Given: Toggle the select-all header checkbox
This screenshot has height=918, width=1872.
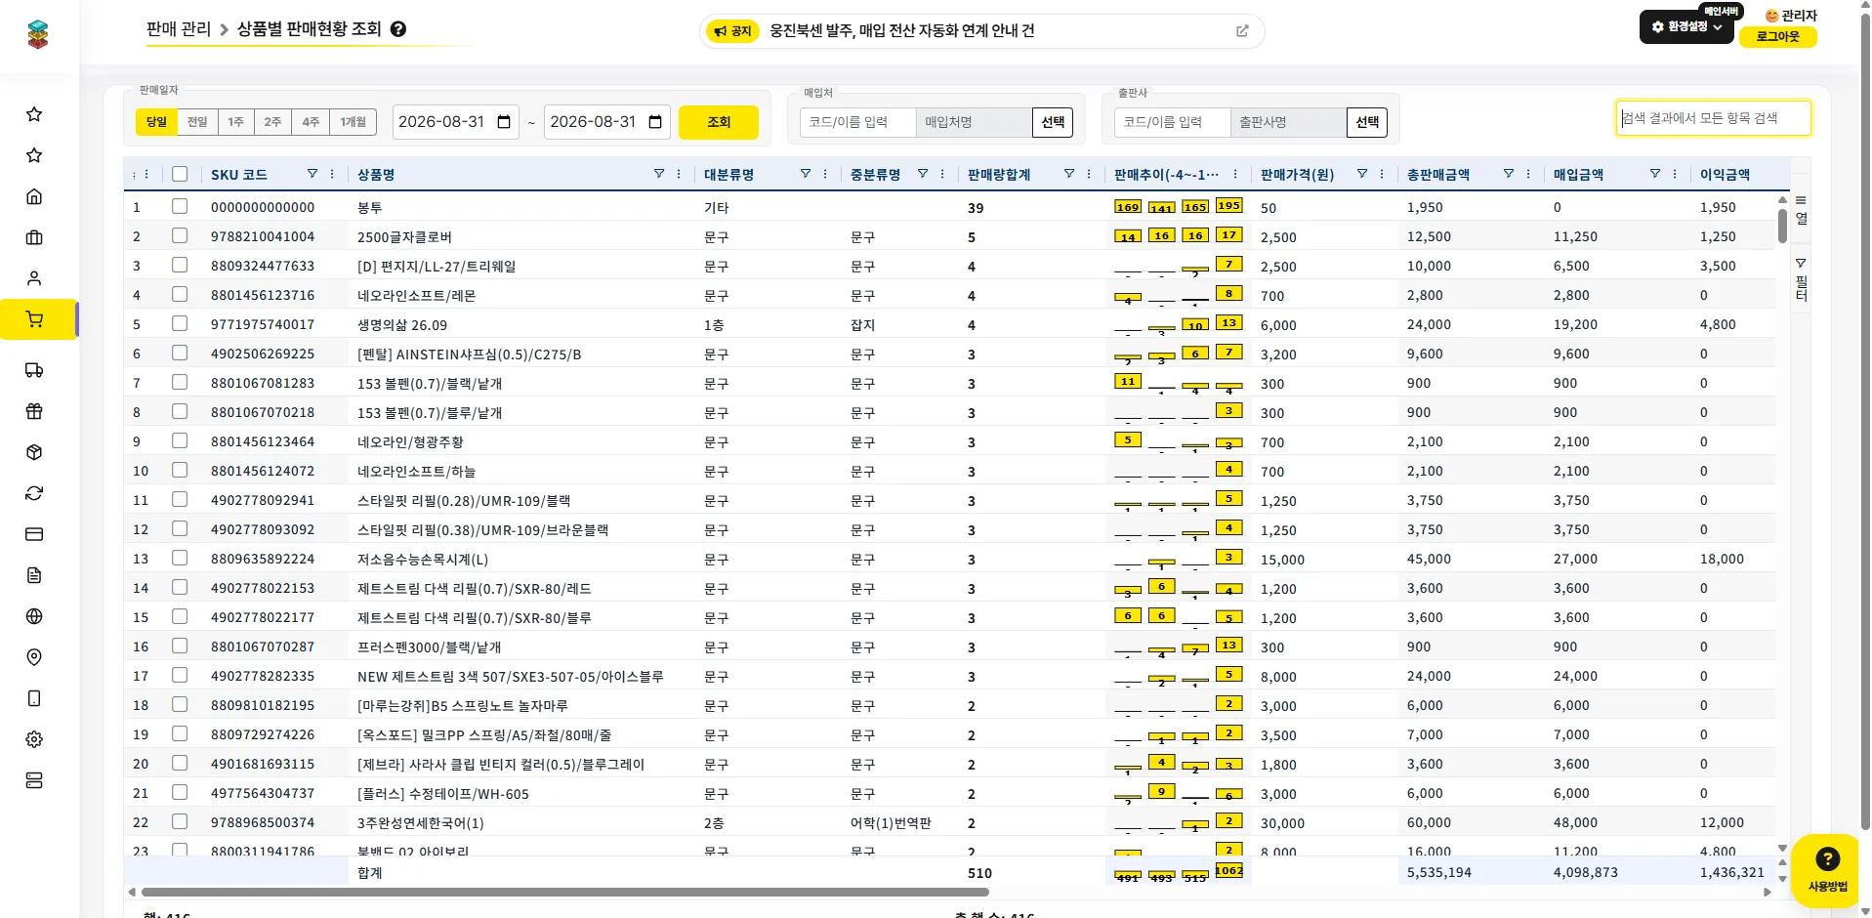Looking at the screenshot, I should [180, 174].
